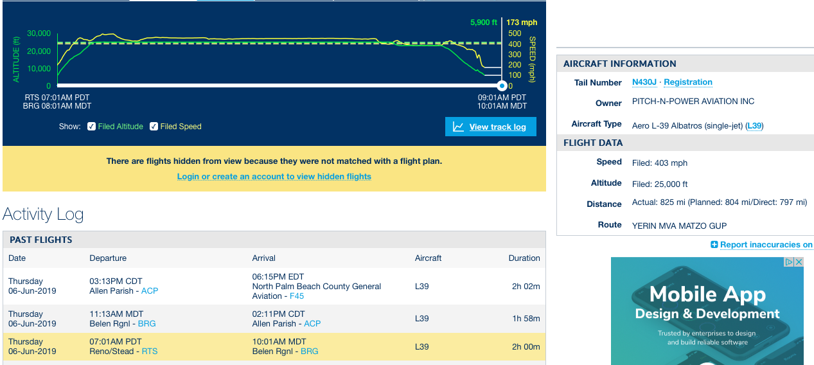Click the AdChoices triangle icon on the ad
The image size is (814, 365).
[789, 262]
